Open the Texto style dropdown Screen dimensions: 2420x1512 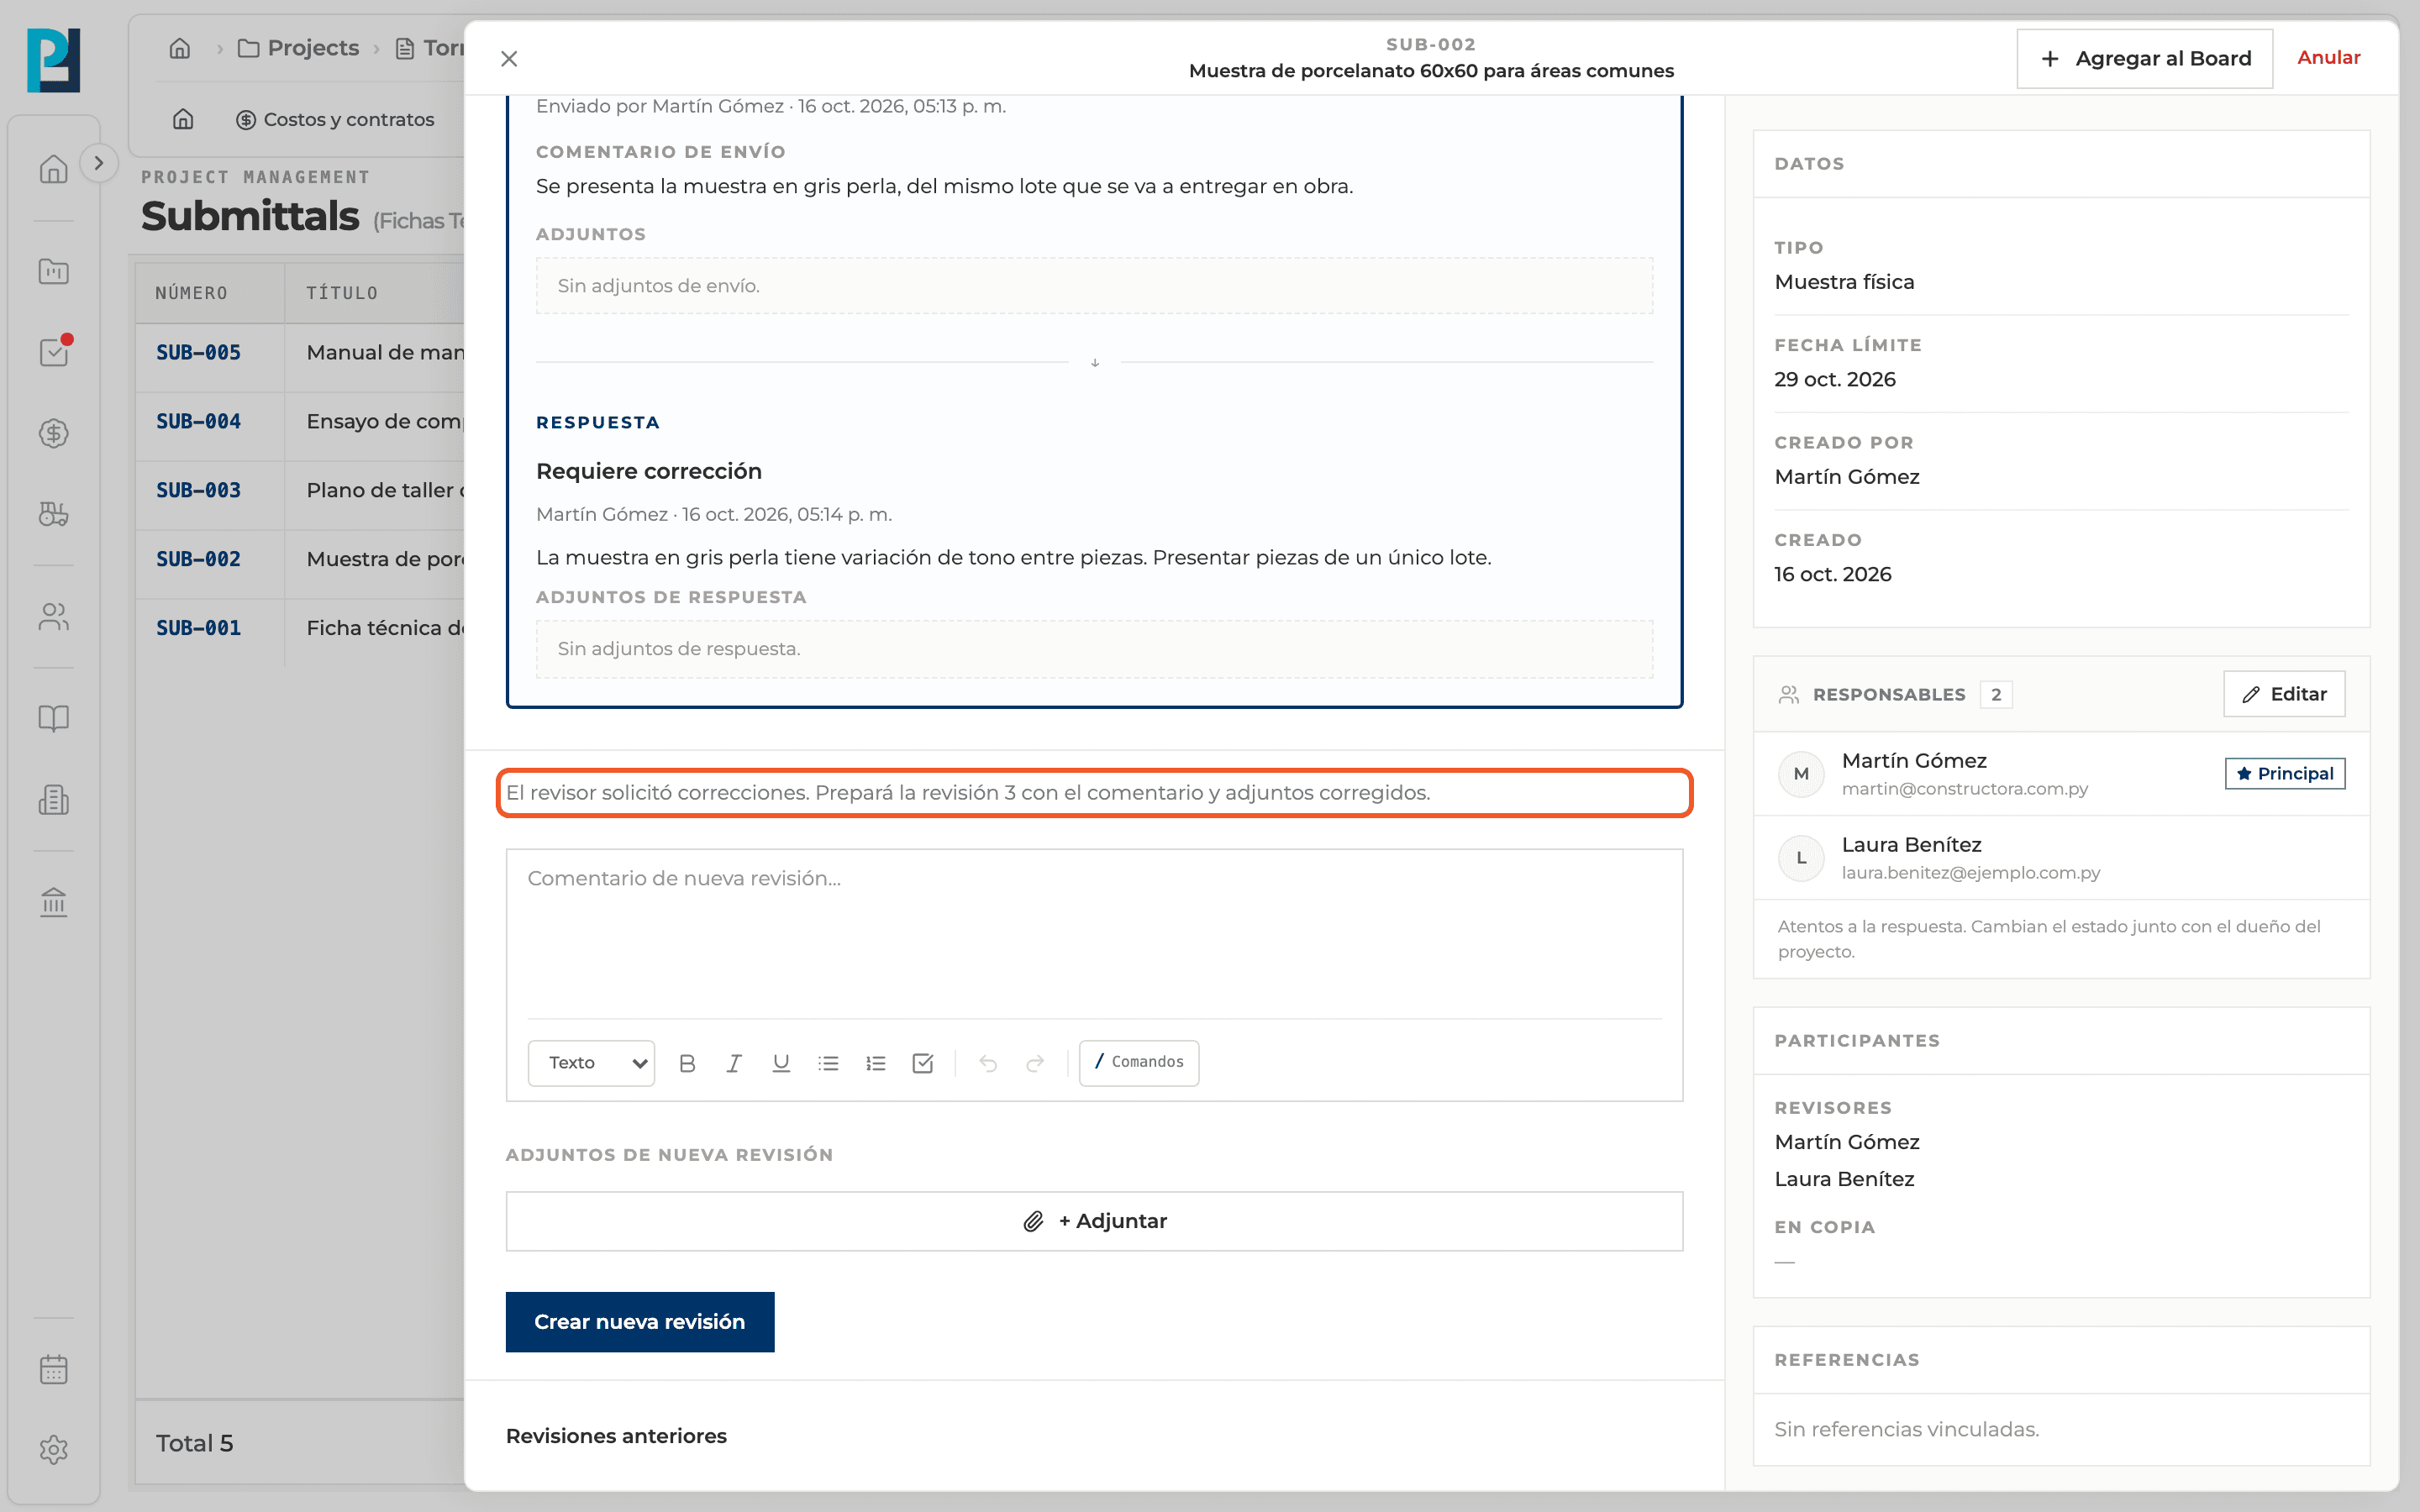[x=591, y=1062]
